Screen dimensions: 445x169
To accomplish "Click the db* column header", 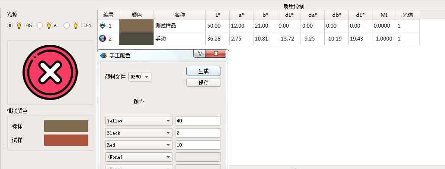I will (x=337, y=15).
